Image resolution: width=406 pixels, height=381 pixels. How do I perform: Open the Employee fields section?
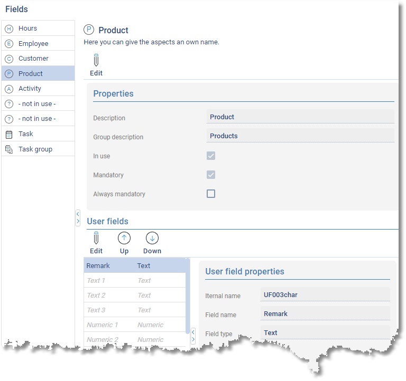pyautogui.click(x=38, y=43)
